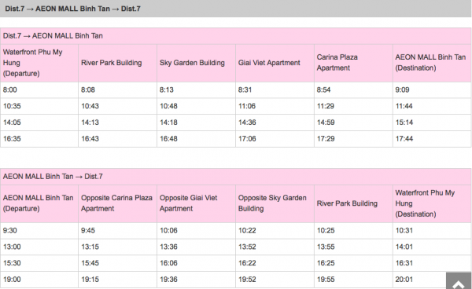
Task: Select the 13:55 River Park Building time
Action: pos(353,247)
